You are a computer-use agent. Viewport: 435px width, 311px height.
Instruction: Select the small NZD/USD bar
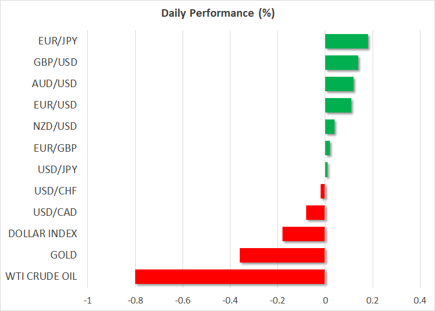330,126
